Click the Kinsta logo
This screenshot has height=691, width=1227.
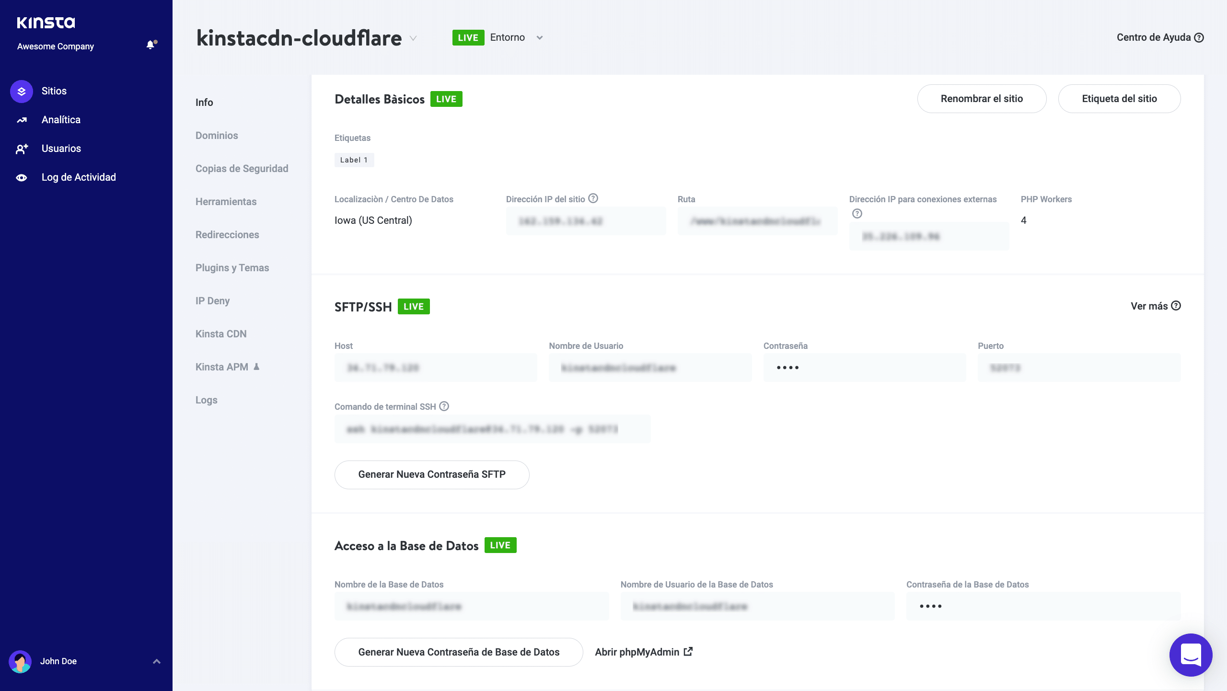click(46, 23)
